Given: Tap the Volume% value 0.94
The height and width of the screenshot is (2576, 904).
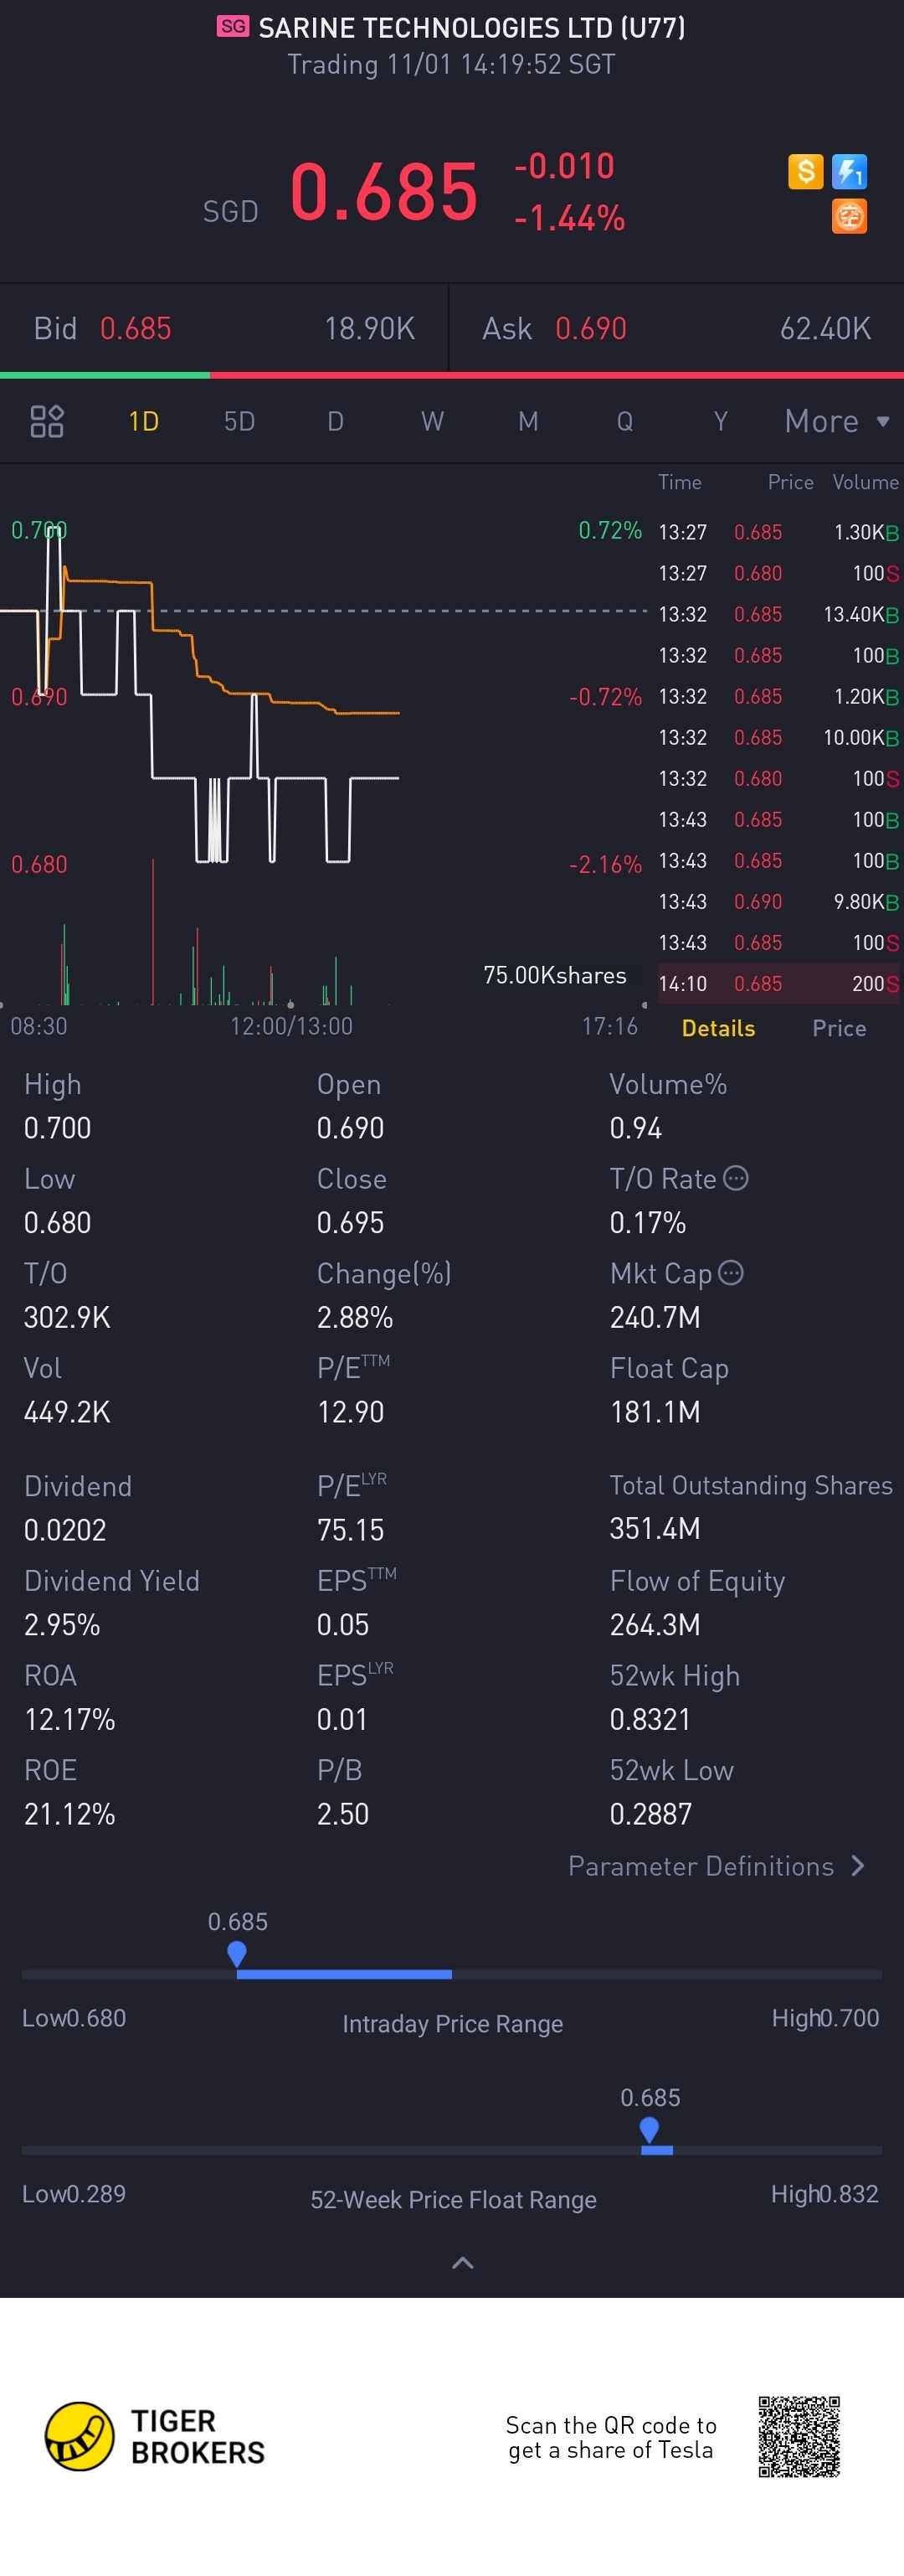Looking at the screenshot, I should (635, 1128).
